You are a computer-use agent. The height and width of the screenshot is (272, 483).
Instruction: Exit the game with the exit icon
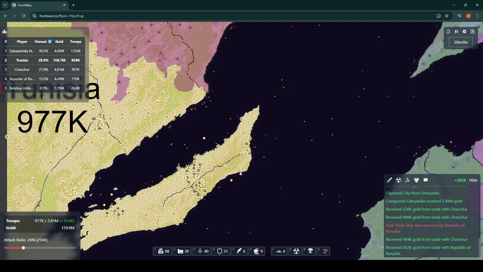pyautogui.click(x=472, y=32)
